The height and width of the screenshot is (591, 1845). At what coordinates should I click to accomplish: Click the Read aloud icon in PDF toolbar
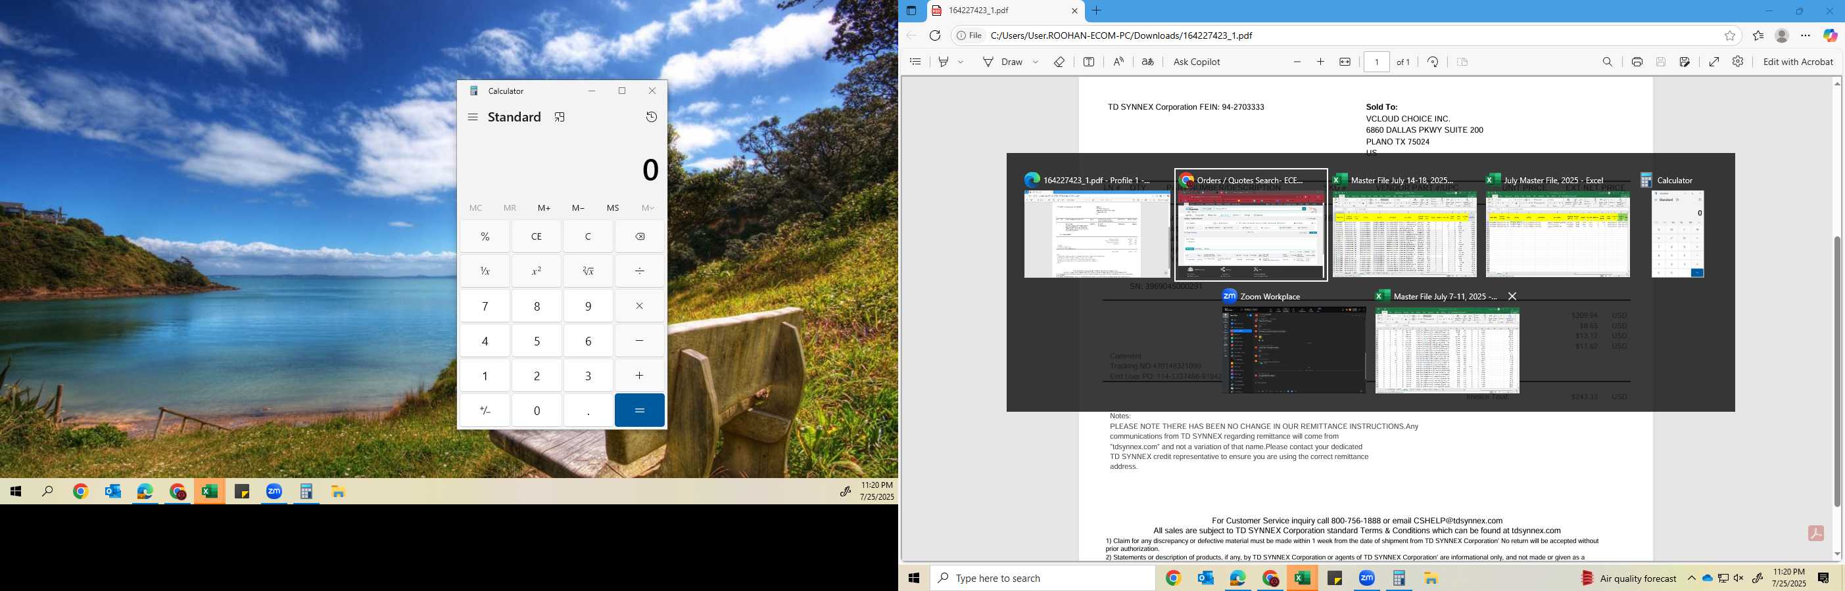[1118, 62]
